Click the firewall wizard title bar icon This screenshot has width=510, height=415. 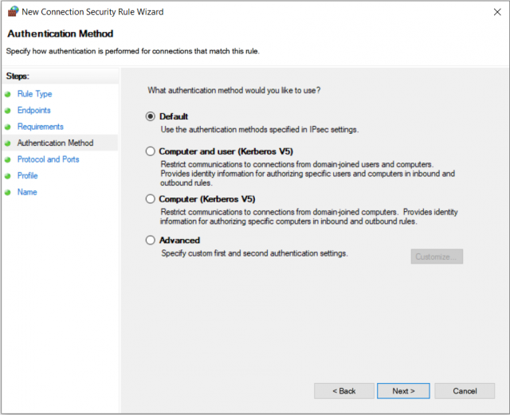pos(13,12)
